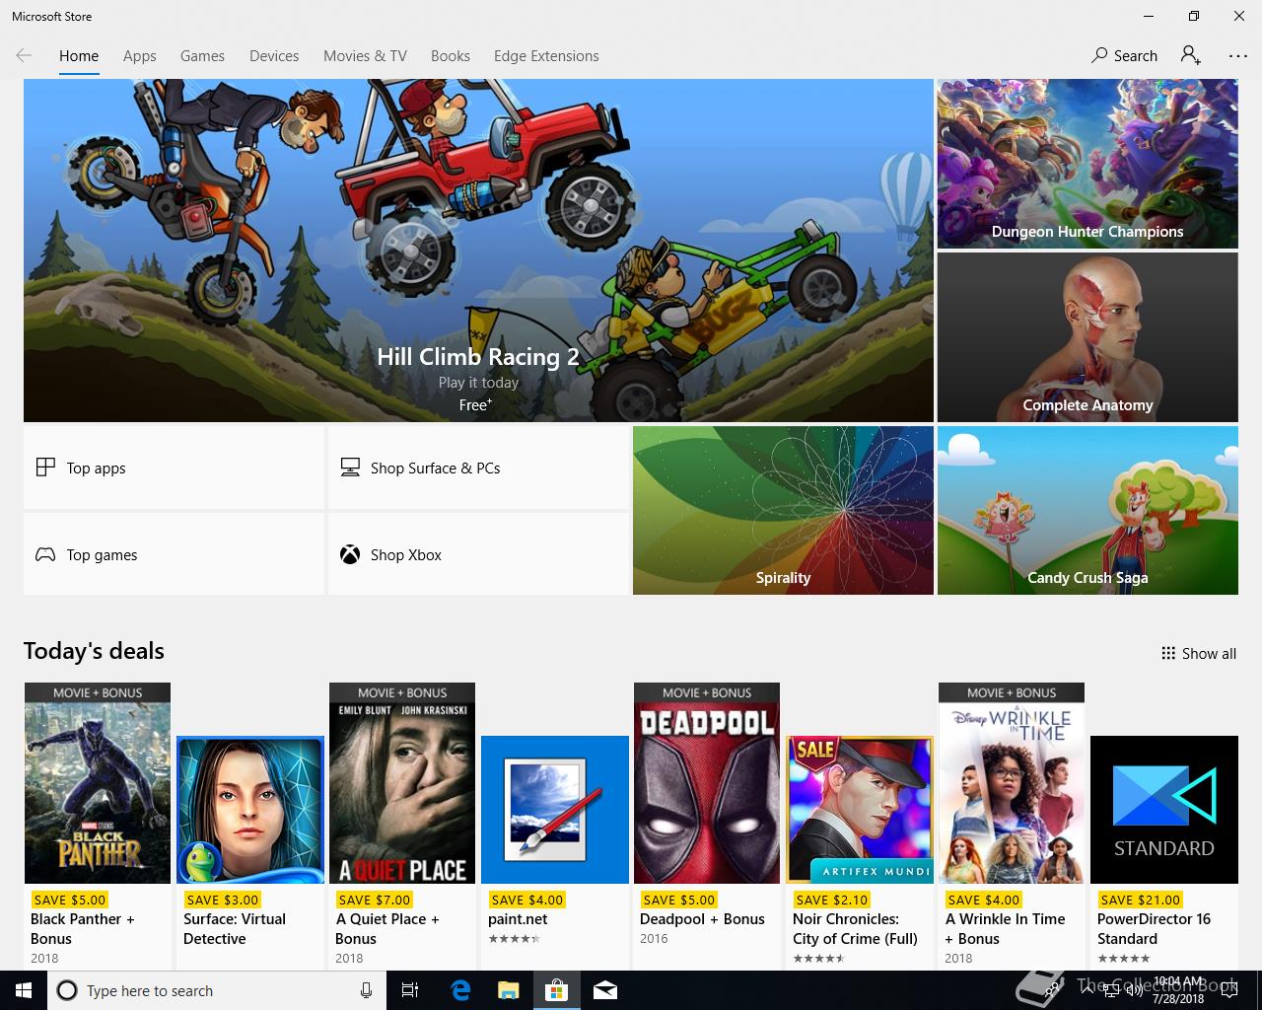Open the paint.net app image

pos(555,810)
